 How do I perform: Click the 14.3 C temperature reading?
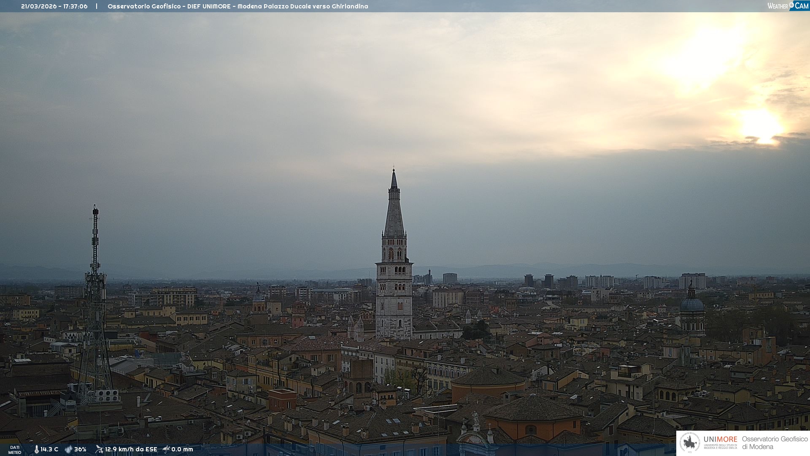coord(49,449)
